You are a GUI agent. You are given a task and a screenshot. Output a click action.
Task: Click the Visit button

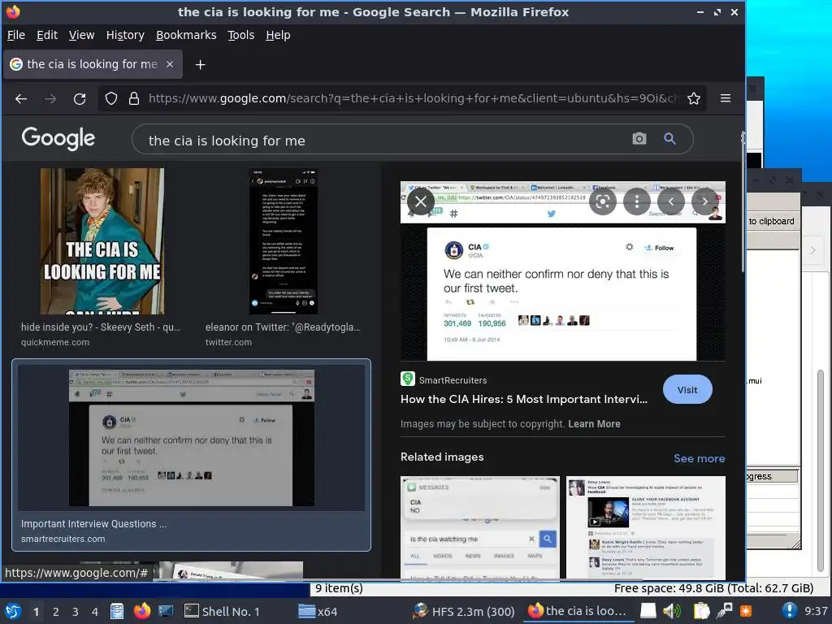687,389
